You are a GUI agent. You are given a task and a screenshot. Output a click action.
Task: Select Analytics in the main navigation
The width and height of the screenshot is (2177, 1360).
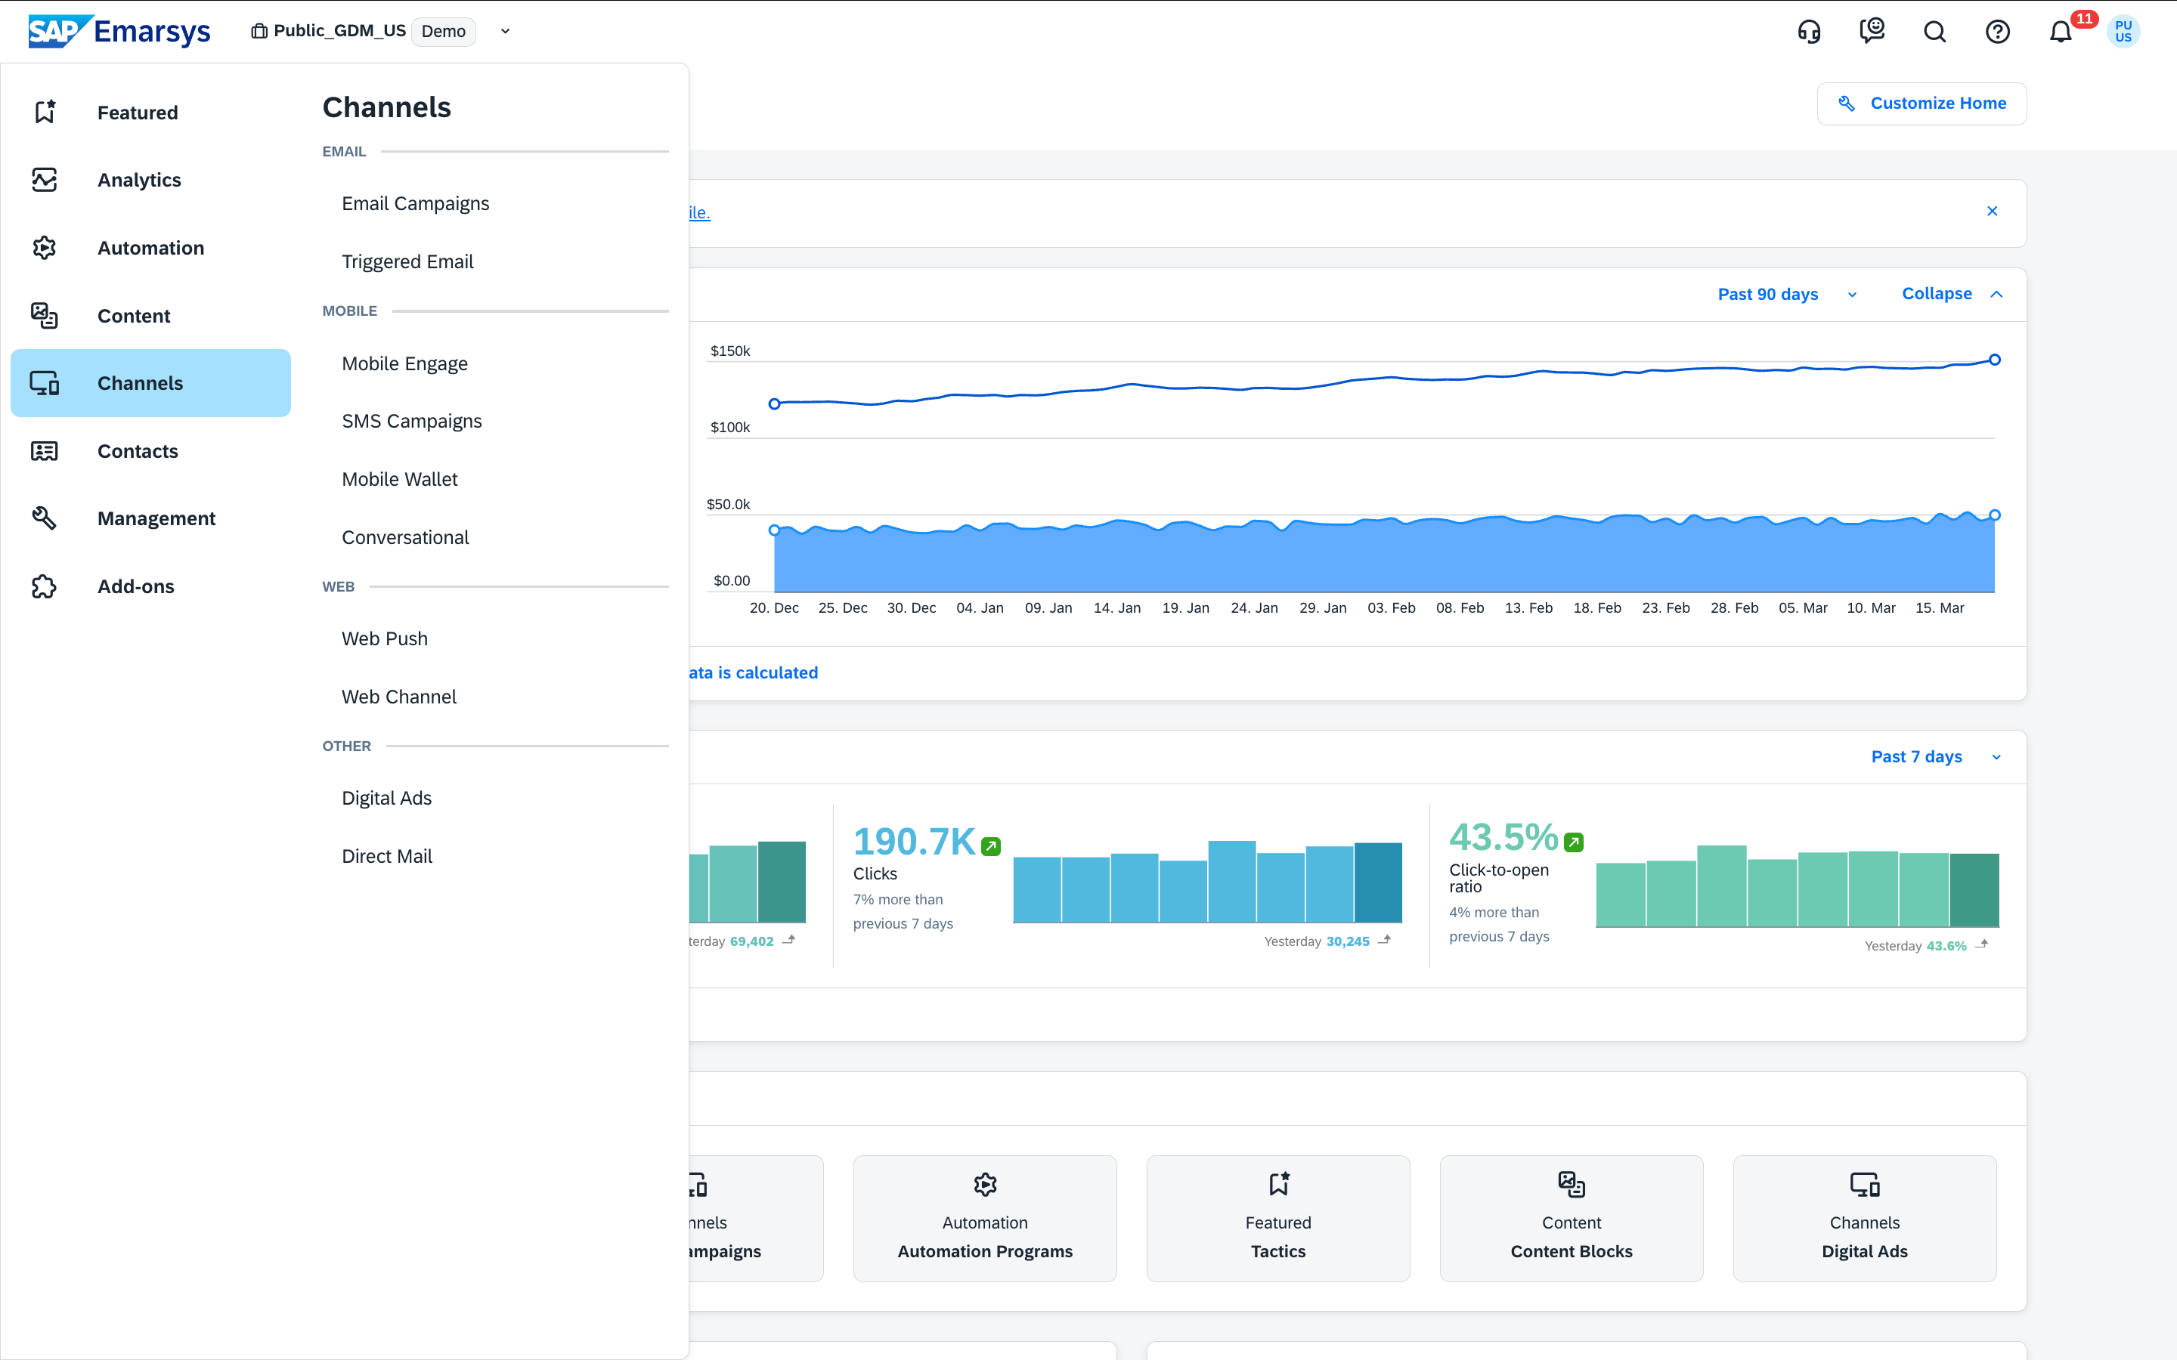pyautogui.click(x=138, y=180)
